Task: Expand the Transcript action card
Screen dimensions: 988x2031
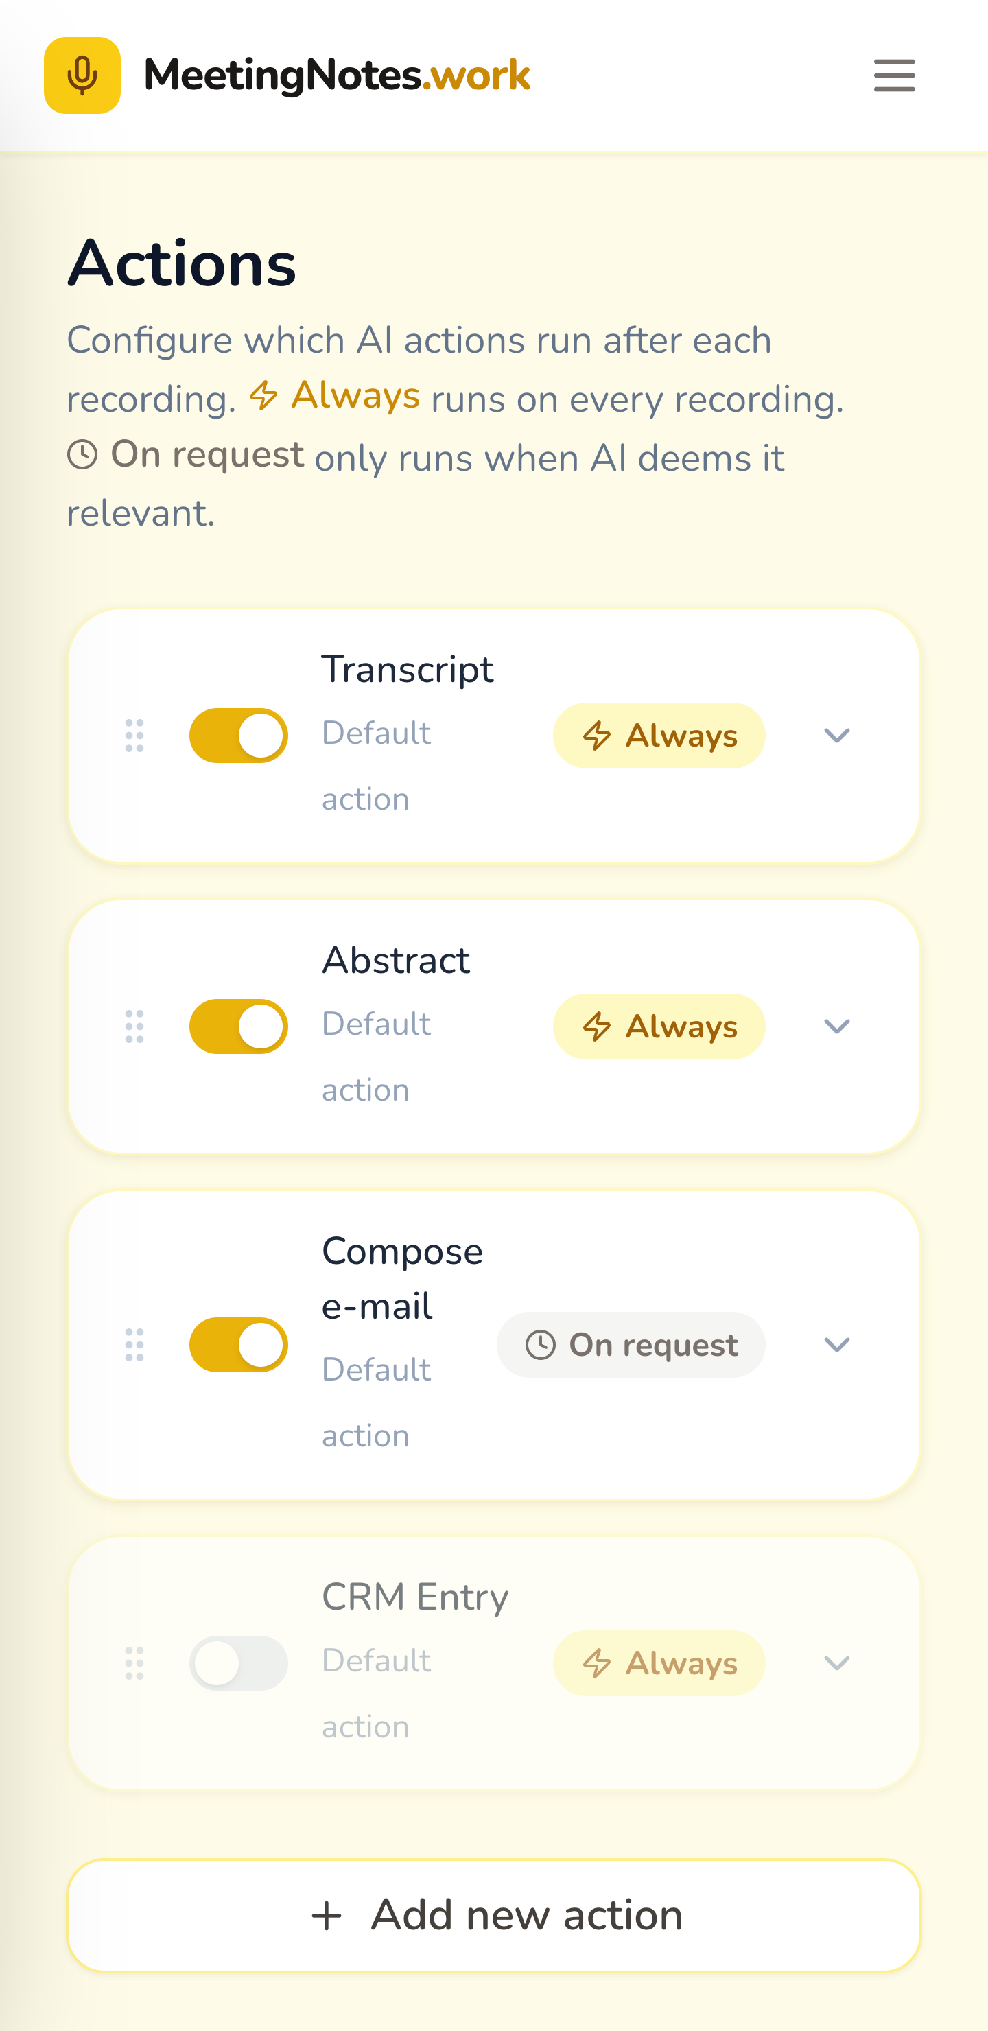Action: click(837, 735)
